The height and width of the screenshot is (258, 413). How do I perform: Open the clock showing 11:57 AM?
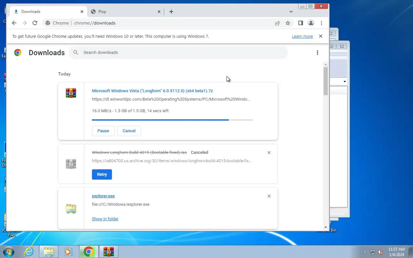[x=397, y=252]
